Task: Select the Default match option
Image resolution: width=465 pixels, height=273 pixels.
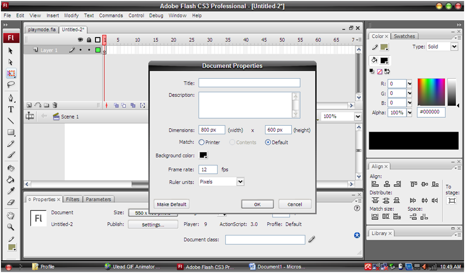Action: [268, 142]
